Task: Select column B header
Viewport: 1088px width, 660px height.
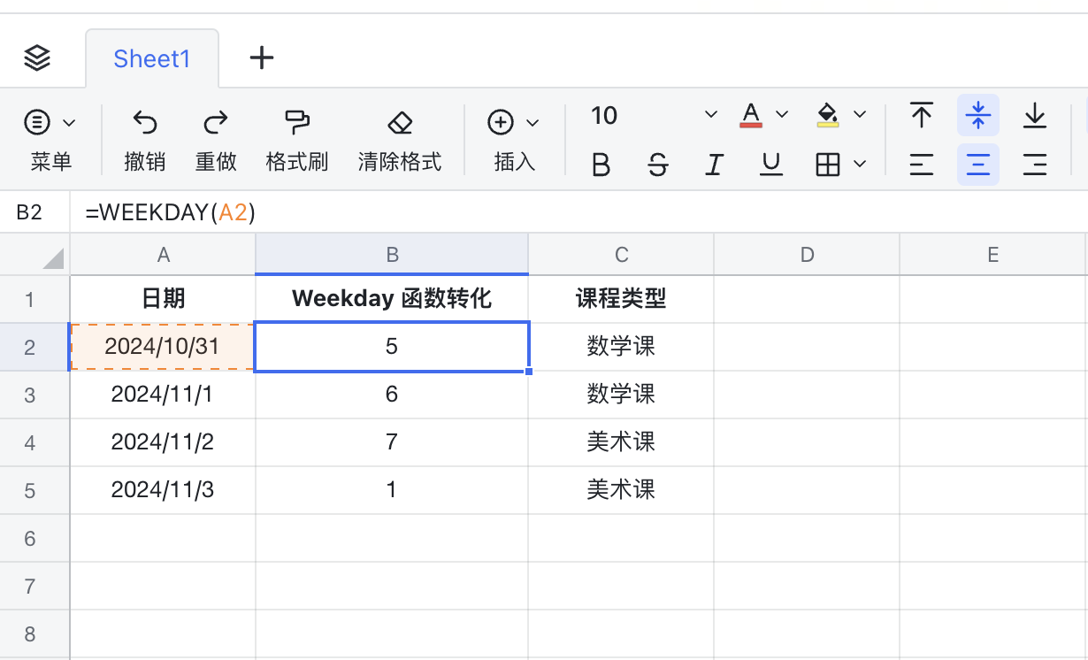Action: click(392, 255)
